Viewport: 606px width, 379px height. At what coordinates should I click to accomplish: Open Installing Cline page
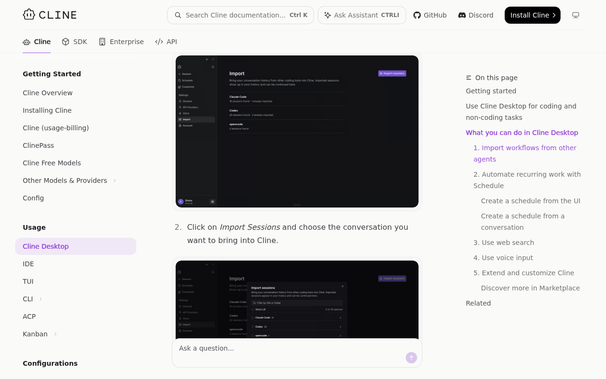point(76,110)
